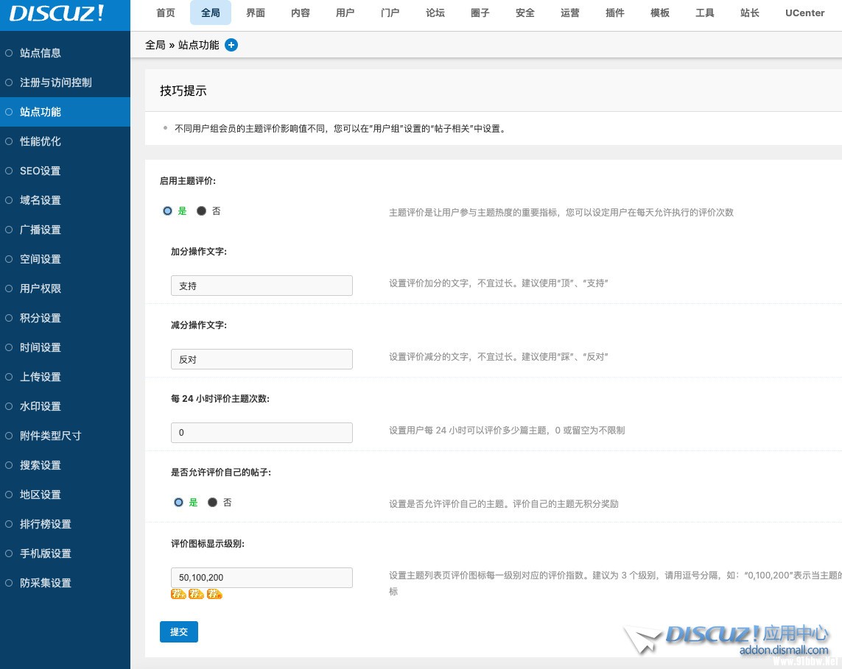Screen dimensions: 842x669
Task: Open 防采集设置 in the sidebar
Action: [46, 583]
